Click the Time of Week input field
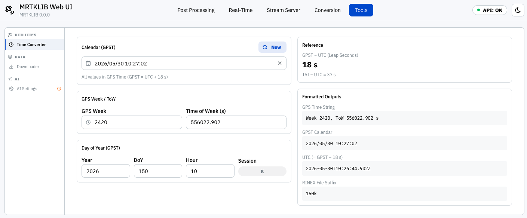The image size is (527, 218). click(x=236, y=122)
